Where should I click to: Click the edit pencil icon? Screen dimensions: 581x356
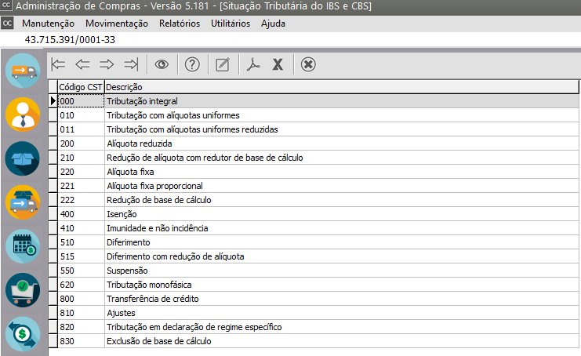pos(223,64)
